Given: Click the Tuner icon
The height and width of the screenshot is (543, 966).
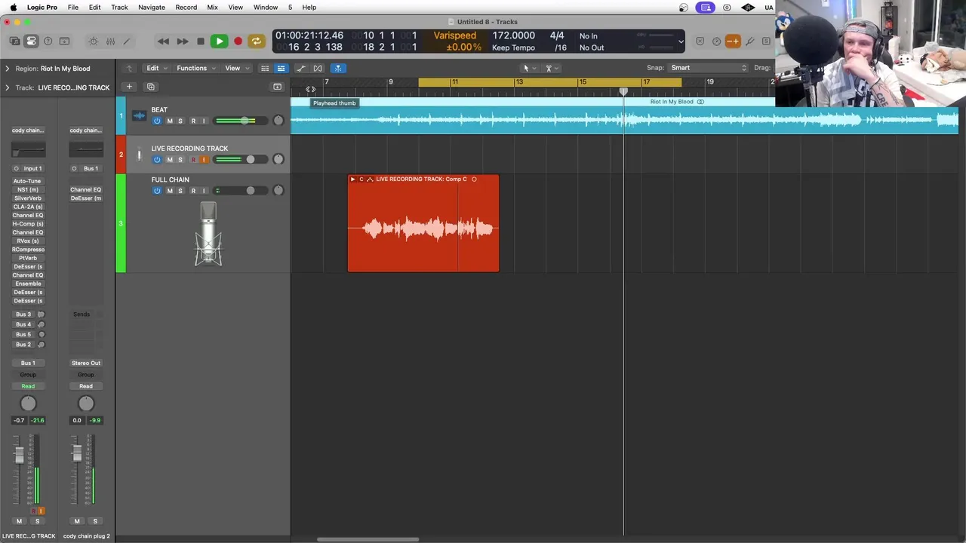Looking at the screenshot, I should 716,41.
